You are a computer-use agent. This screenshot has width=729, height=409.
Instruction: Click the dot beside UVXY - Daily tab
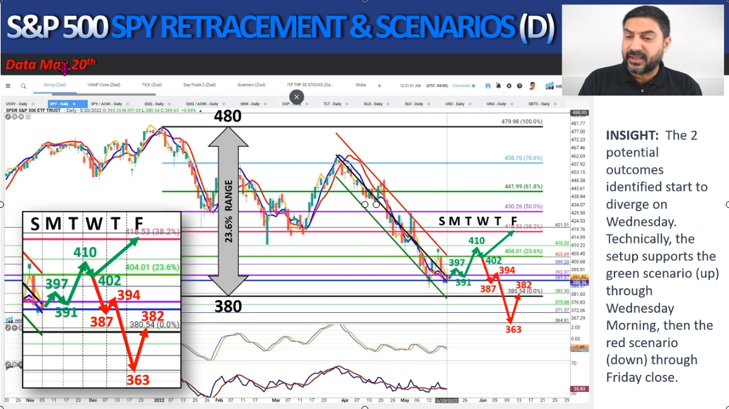(32, 104)
